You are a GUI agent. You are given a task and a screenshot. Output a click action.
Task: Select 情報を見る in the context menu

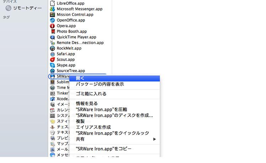point(115,103)
